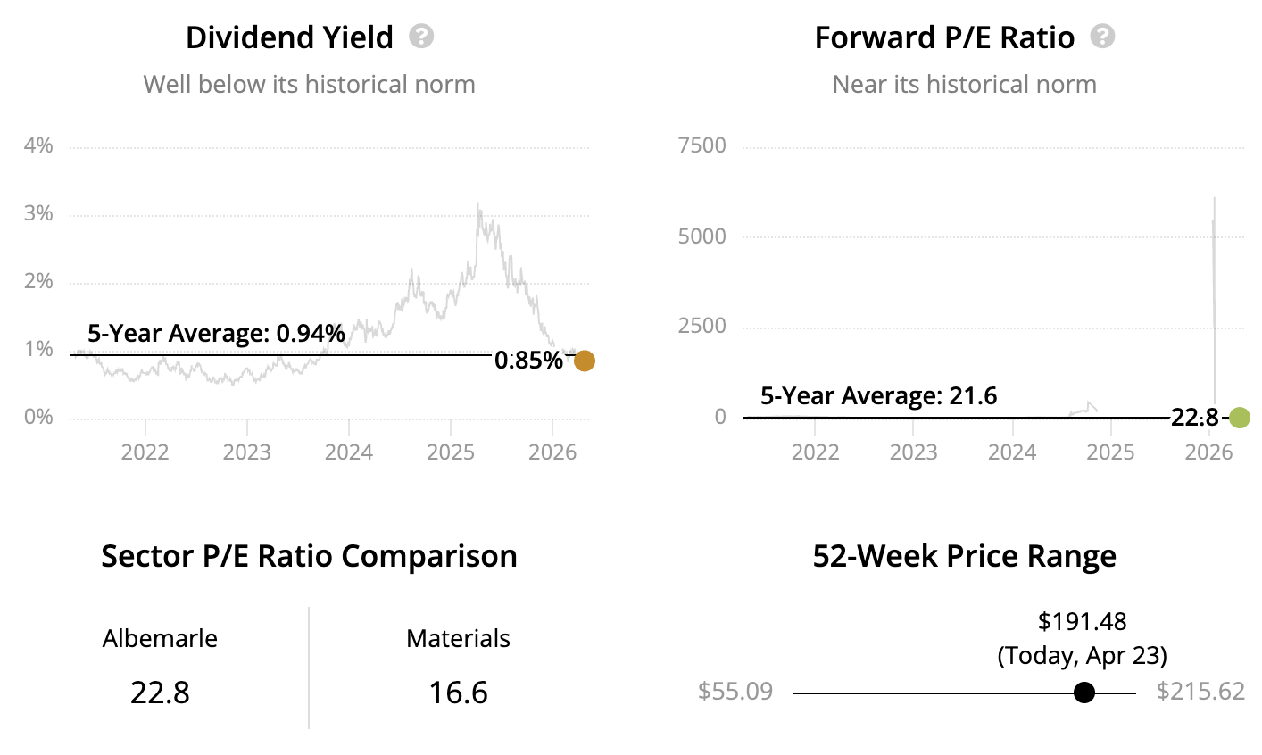Click the Materials sector P/E value 16.6
1262x755 pixels.
click(x=458, y=693)
